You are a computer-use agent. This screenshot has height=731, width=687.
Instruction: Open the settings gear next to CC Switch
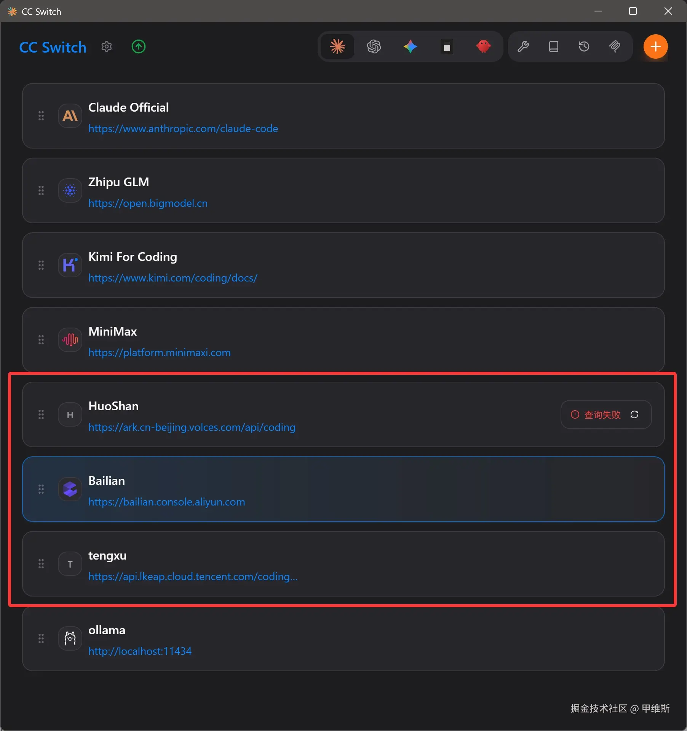click(107, 47)
